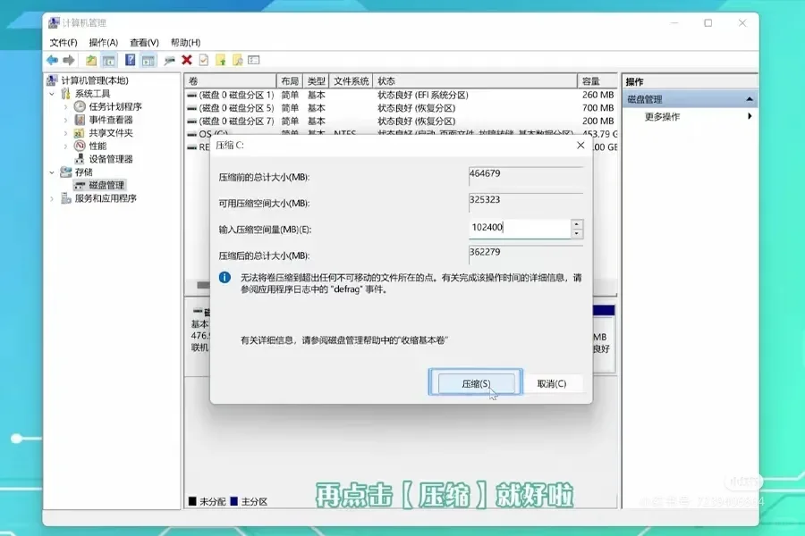
Task: Collapse the 系统工具 tree branch
Action: coord(50,92)
